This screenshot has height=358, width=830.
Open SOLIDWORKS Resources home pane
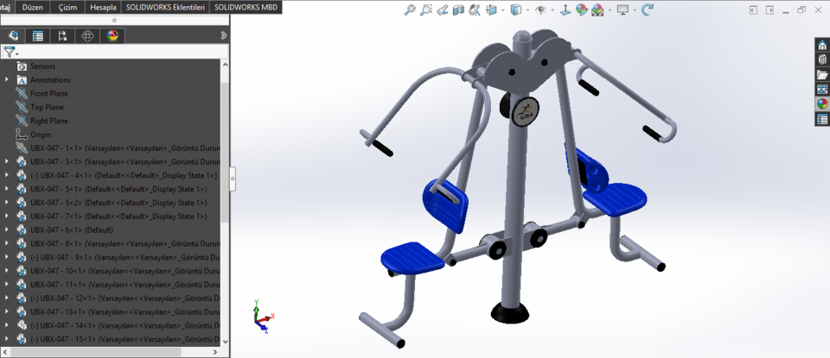pyautogui.click(x=822, y=46)
